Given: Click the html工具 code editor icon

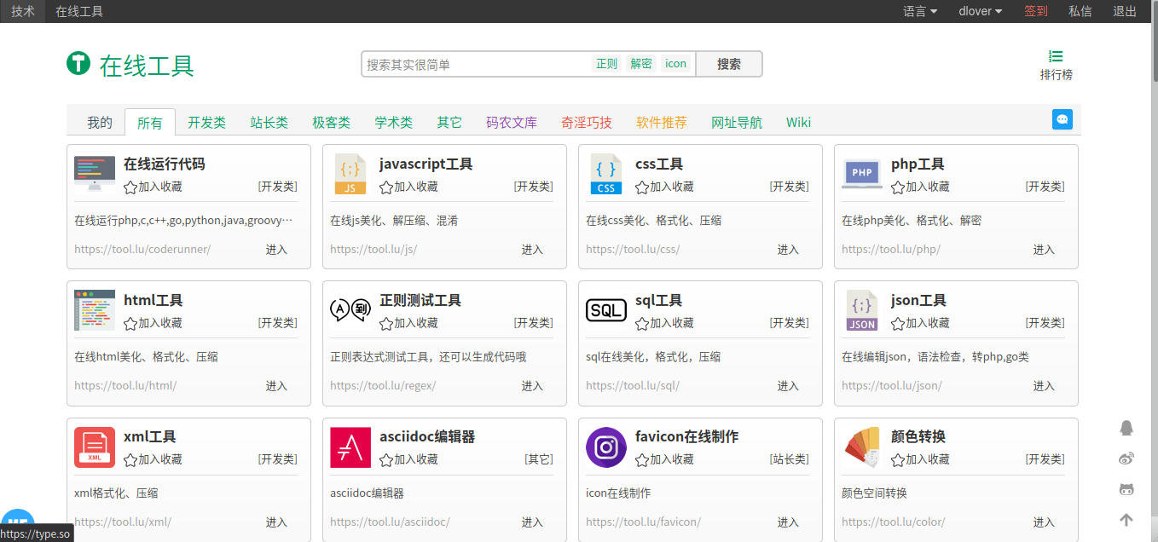Looking at the screenshot, I should tap(95, 310).
